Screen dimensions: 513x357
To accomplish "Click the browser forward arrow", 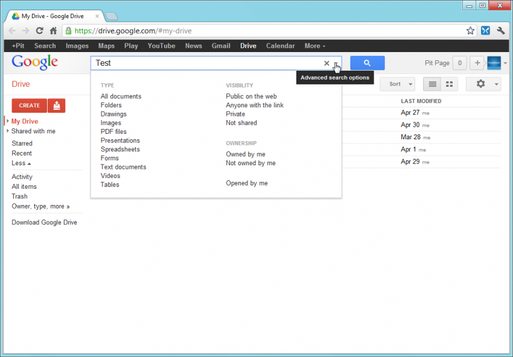I will tap(25, 31).
